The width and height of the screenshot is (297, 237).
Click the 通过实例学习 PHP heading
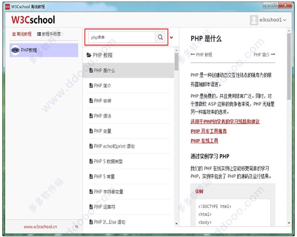point(210,156)
